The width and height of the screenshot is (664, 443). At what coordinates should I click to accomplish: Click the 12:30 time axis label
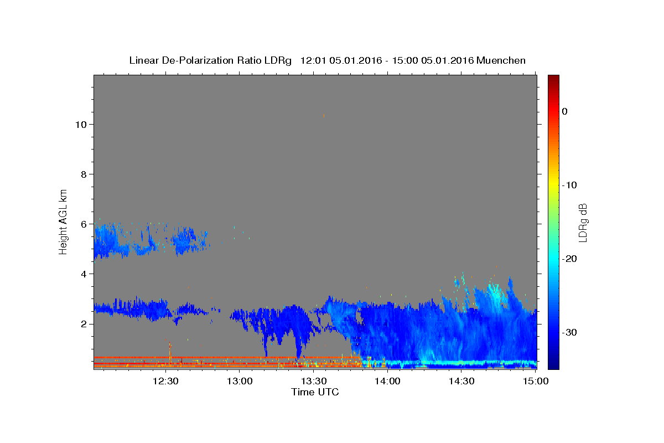point(165,381)
